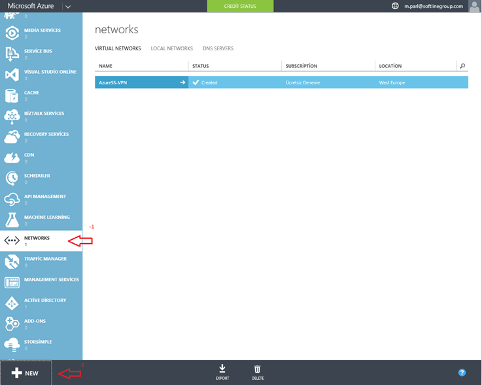
Task: Click the New button
Action: click(26, 373)
